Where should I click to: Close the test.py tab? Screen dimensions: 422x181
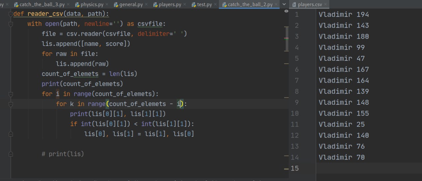[x=215, y=5]
